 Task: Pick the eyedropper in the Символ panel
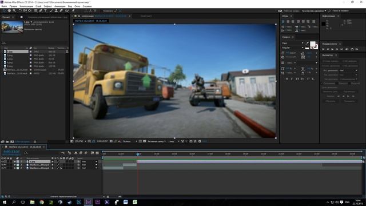pos(307,43)
